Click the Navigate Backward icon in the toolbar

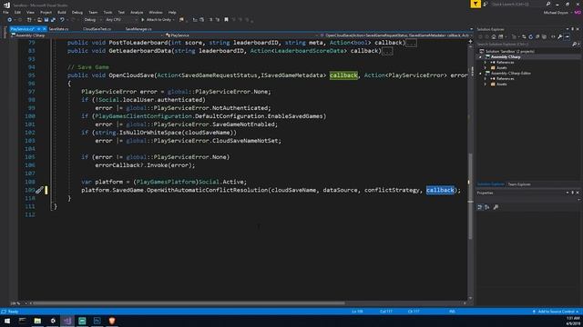[x=10, y=20]
